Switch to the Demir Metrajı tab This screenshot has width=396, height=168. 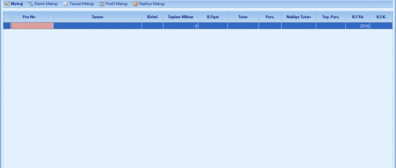[45, 4]
